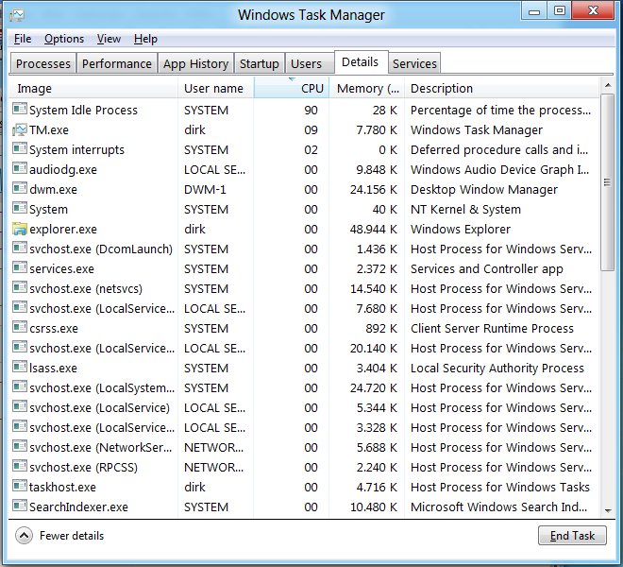Click the Task Manager title bar icon
Screen dimensions: 623x567
pyautogui.click(x=17, y=15)
